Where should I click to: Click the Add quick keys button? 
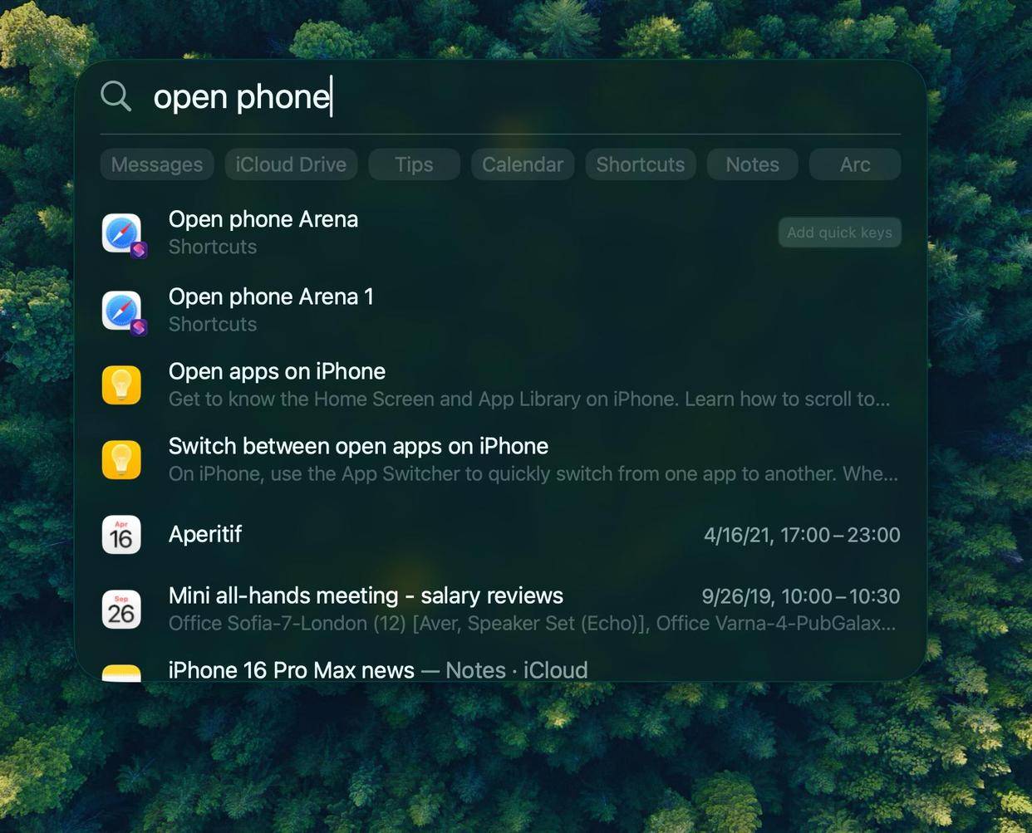839,233
